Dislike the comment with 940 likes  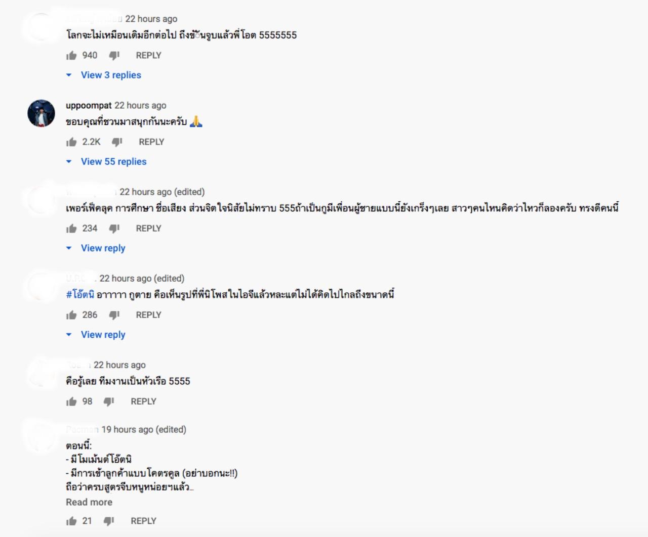(114, 56)
